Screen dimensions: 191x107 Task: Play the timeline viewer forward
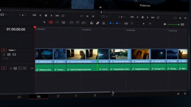click(148, 18)
